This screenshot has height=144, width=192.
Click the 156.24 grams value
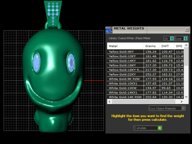click(151, 52)
